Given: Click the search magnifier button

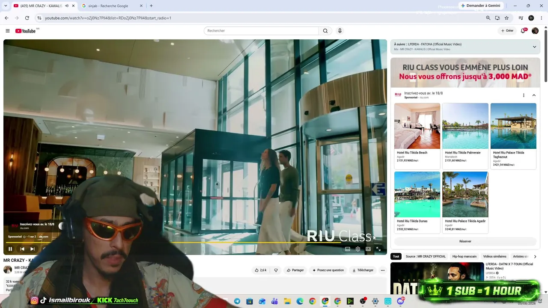Looking at the screenshot, I should point(325,31).
